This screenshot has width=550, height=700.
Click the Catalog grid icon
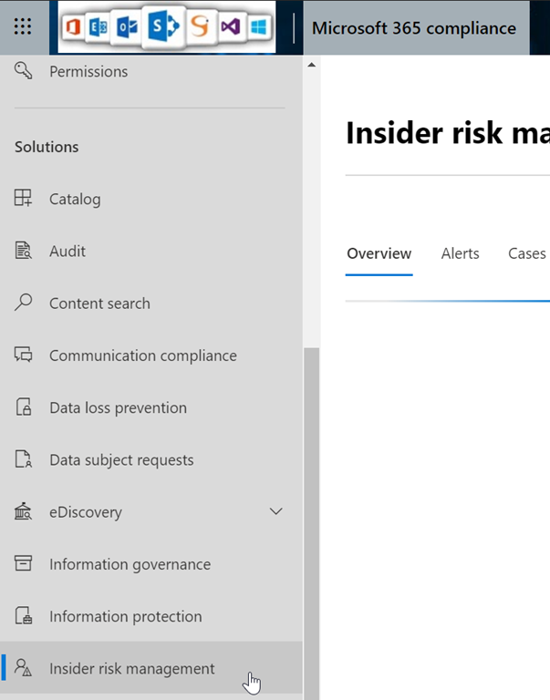24,199
